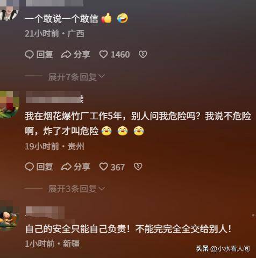256x258 pixels.
Task: Dislike the fireworks factory comment
Action: [138, 167]
